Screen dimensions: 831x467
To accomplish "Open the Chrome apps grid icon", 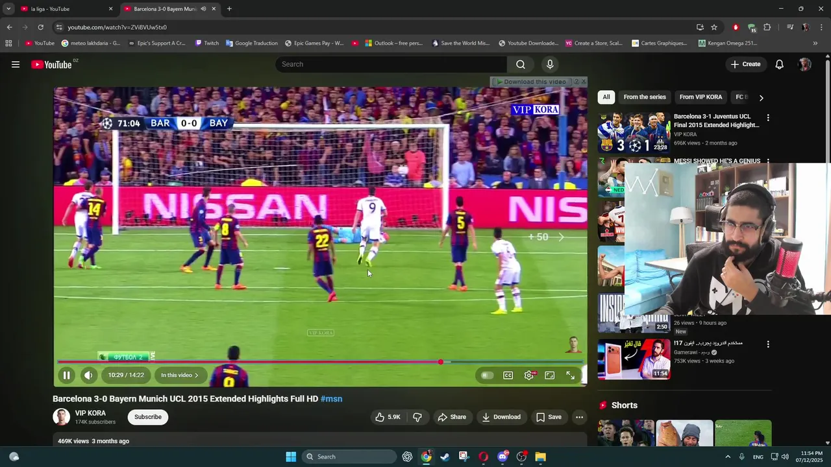I will (x=8, y=43).
